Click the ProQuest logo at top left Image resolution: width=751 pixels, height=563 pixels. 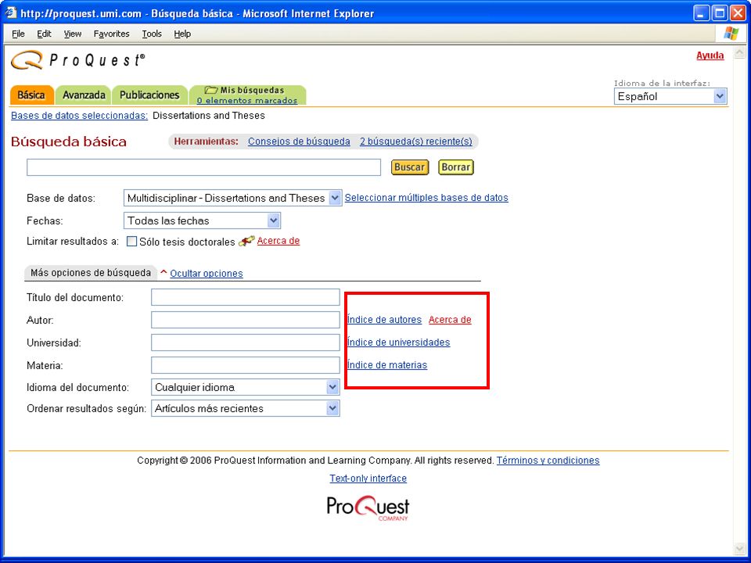(x=77, y=60)
